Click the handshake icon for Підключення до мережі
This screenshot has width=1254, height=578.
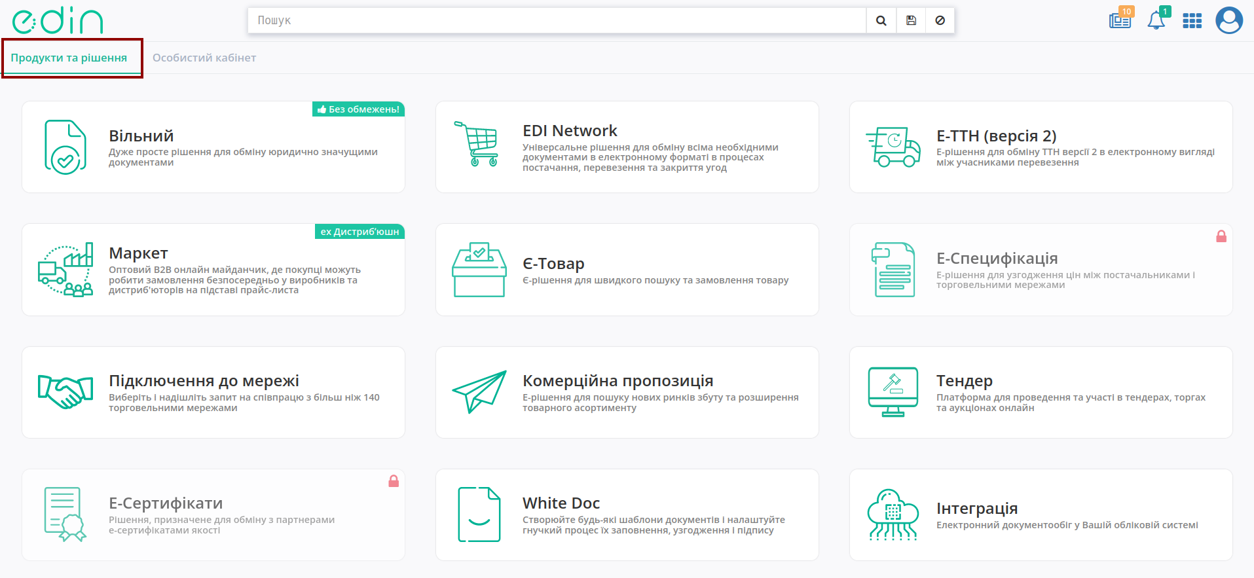[x=65, y=392]
